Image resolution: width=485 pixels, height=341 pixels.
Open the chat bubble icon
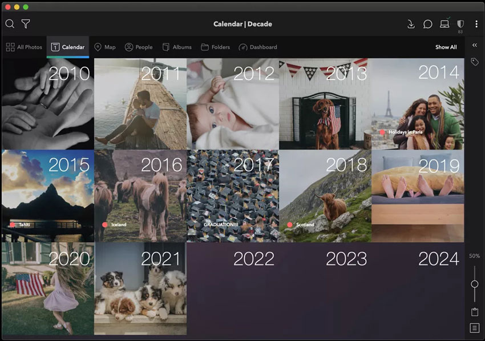tap(429, 25)
